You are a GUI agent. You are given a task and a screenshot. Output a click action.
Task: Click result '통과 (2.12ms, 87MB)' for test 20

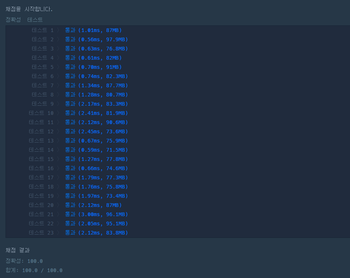tap(93, 205)
